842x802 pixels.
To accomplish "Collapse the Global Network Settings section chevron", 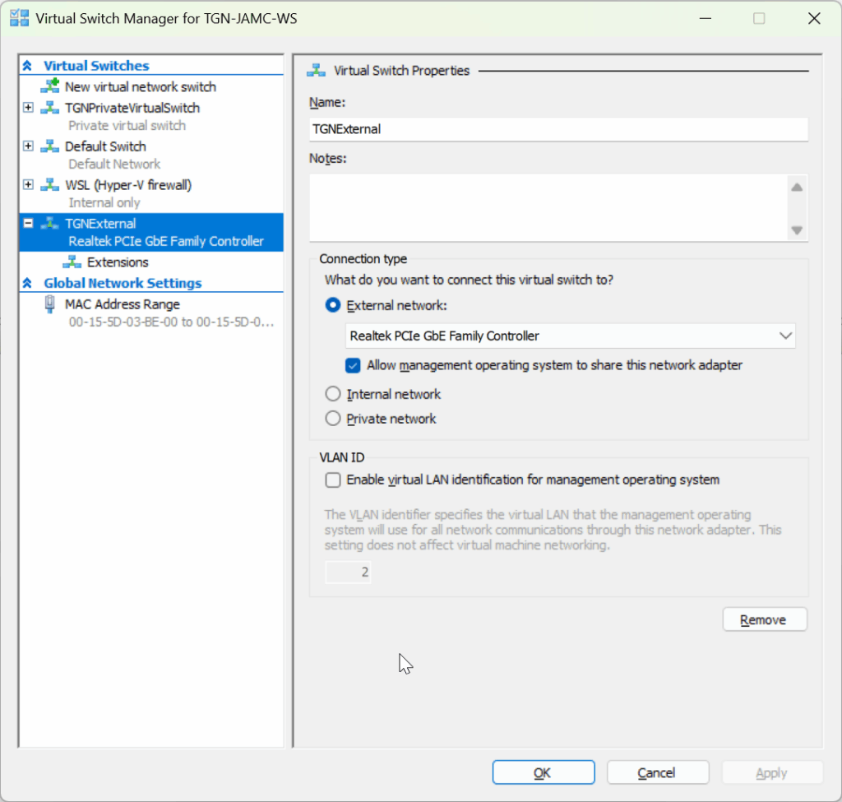I will click(x=27, y=283).
